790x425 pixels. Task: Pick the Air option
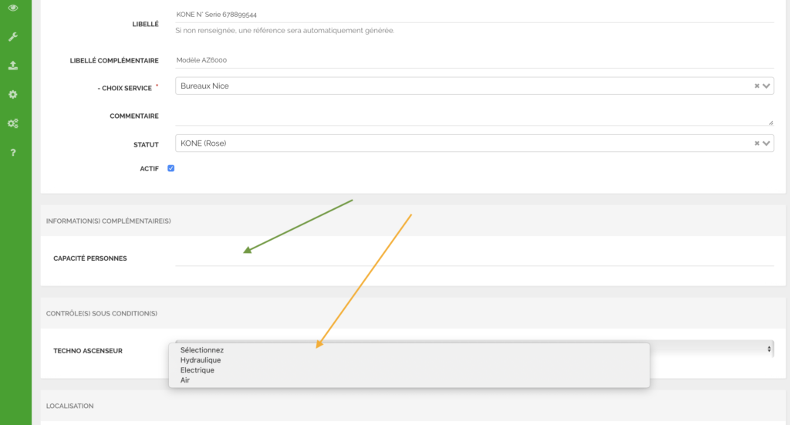point(185,380)
